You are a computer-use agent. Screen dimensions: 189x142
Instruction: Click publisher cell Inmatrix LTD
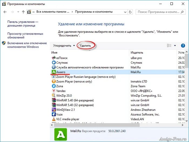pyautogui.click(x=139, y=81)
